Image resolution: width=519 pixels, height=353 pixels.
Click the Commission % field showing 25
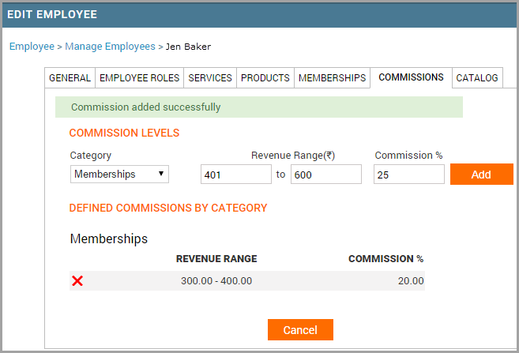click(409, 175)
